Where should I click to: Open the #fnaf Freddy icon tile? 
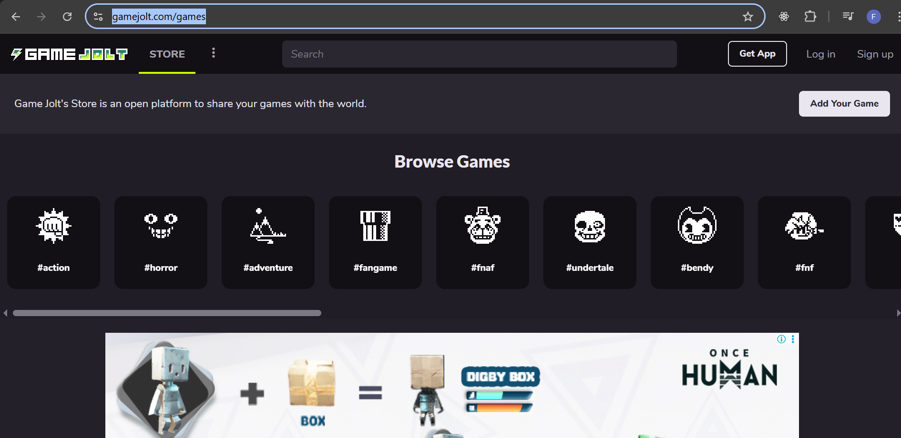pyautogui.click(x=482, y=242)
